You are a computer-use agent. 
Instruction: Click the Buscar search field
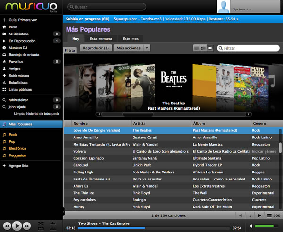point(107,7)
